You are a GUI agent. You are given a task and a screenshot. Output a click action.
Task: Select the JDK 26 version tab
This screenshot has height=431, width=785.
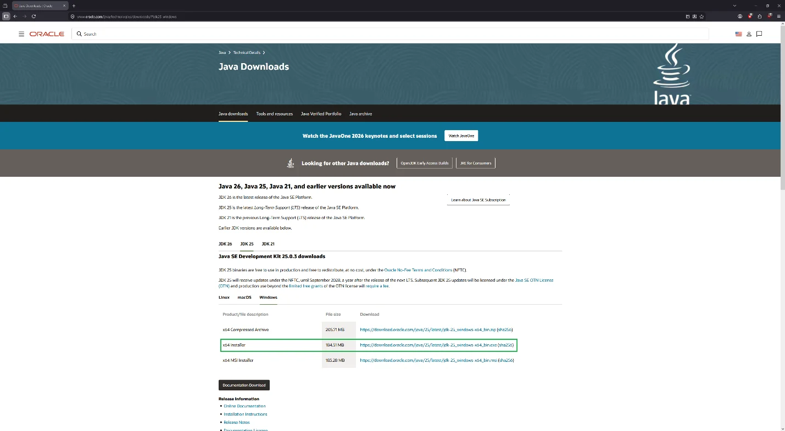[x=225, y=244]
